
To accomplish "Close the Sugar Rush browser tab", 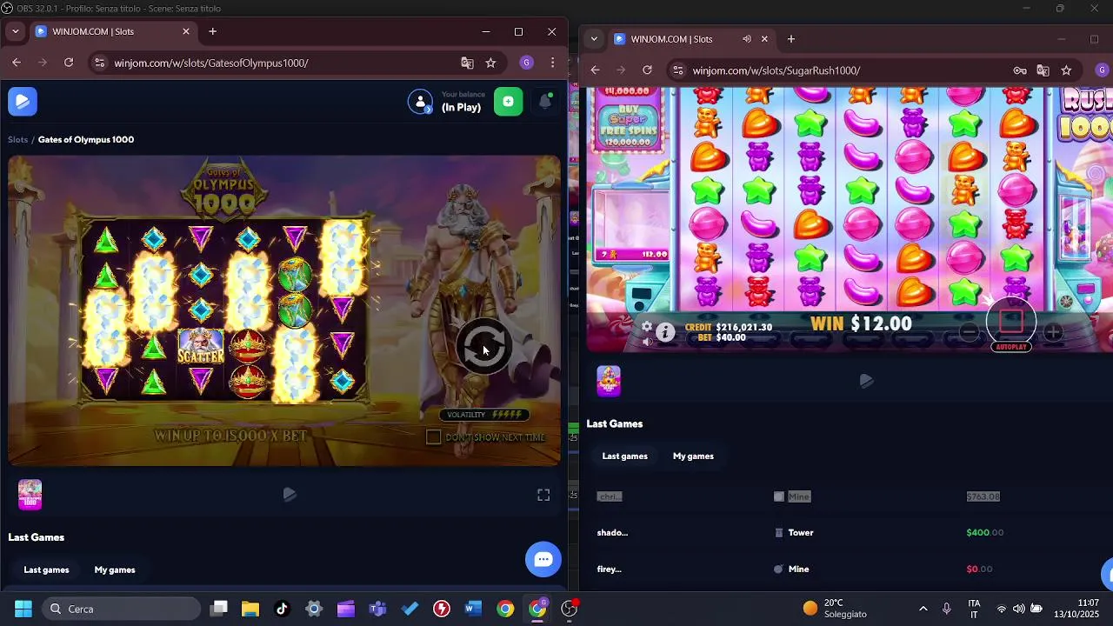I will (764, 39).
